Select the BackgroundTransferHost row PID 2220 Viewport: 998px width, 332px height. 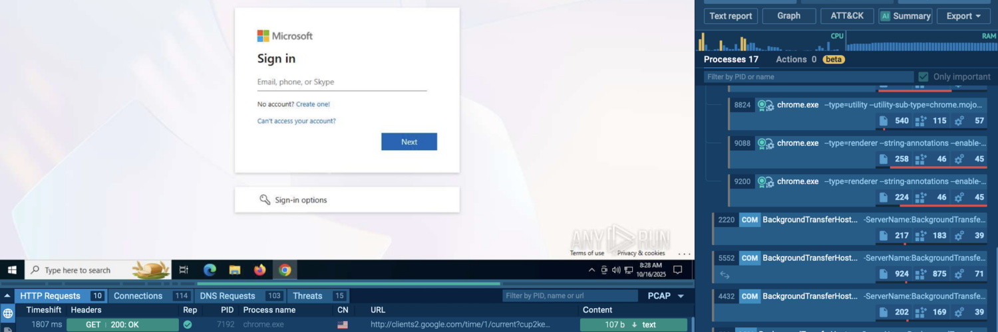tap(850, 228)
